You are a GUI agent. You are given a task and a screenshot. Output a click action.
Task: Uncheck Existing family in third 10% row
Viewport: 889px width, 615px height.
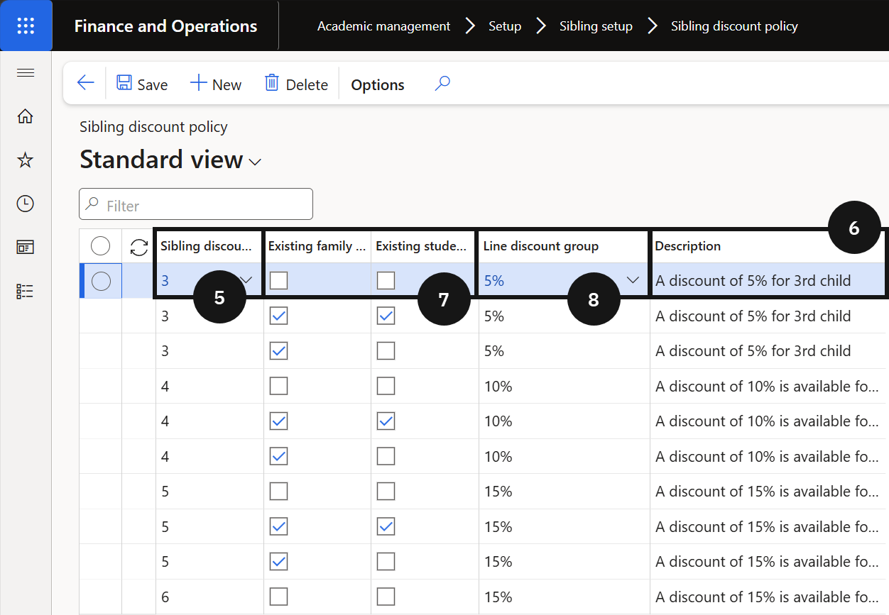[279, 456]
